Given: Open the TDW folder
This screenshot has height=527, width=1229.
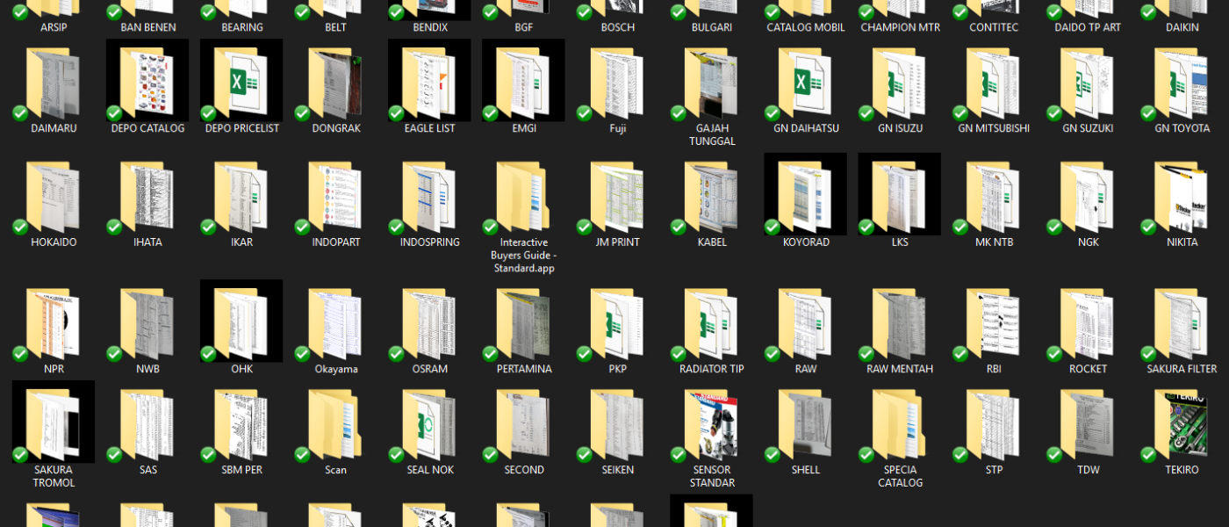Looking at the screenshot, I should coord(1088,426).
